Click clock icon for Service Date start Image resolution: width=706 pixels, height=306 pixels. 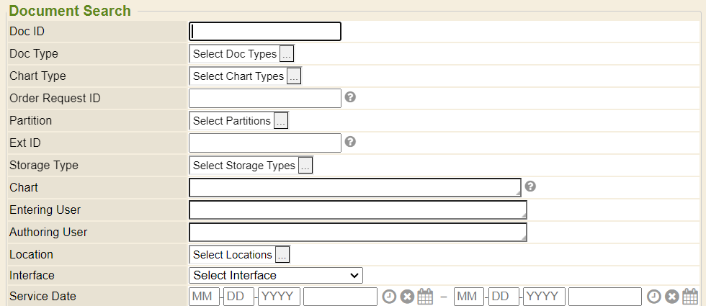[x=389, y=297]
